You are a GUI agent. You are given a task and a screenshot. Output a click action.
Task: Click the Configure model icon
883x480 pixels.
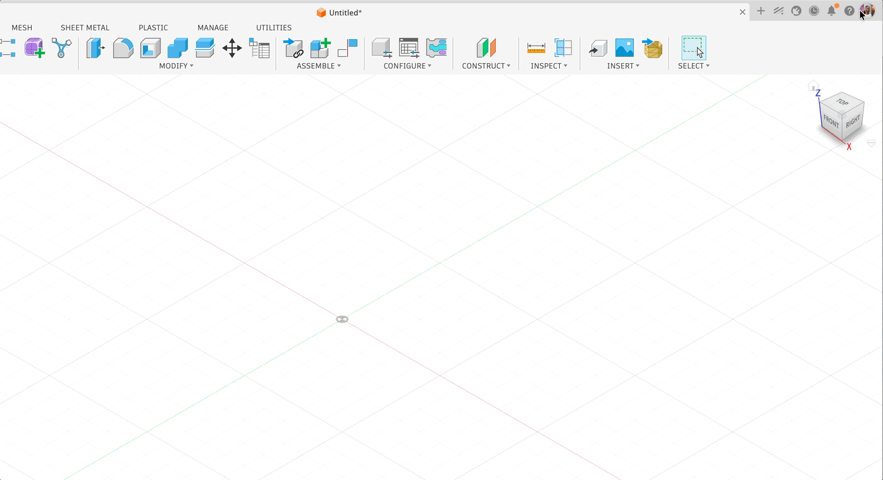pyautogui.click(x=381, y=48)
